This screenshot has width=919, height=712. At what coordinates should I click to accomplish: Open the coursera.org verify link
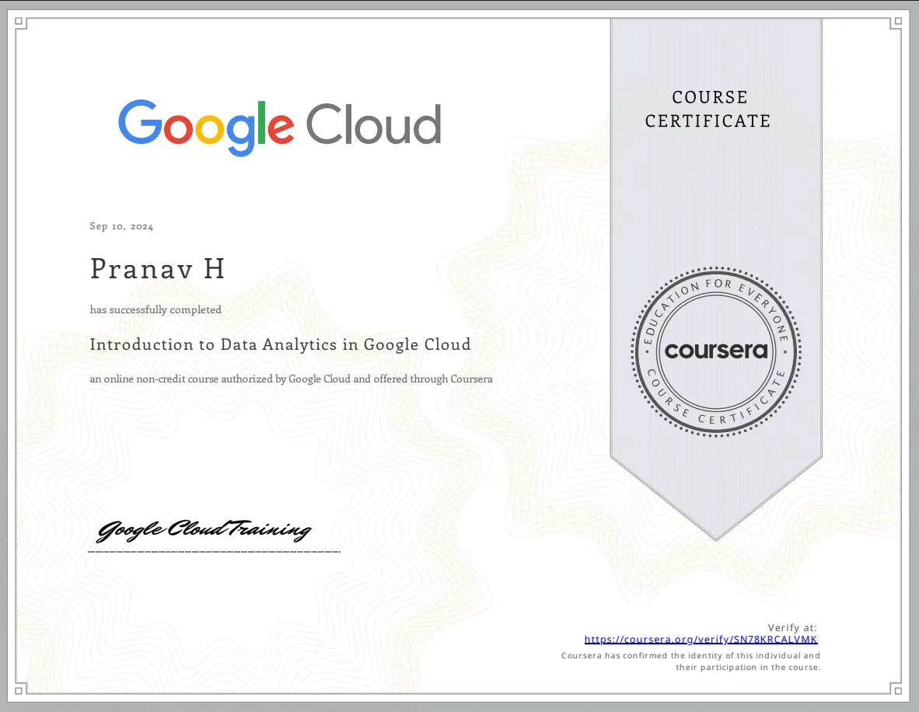(701, 640)
